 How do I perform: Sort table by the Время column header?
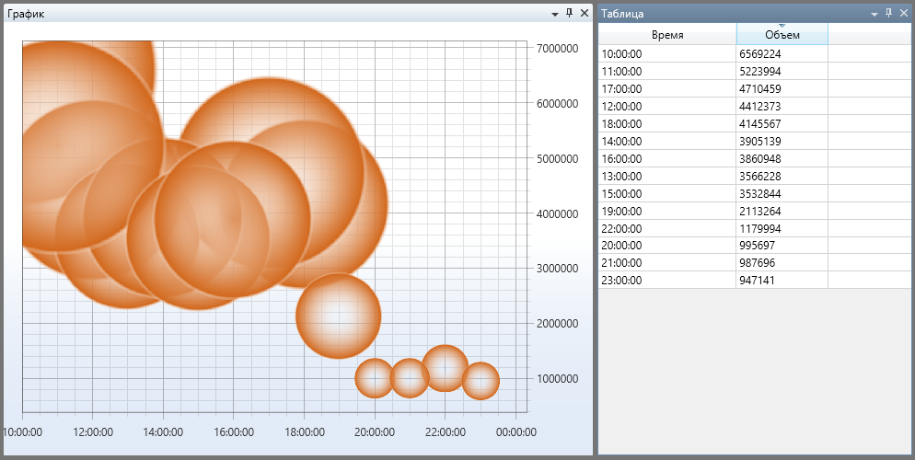[666, 35]
